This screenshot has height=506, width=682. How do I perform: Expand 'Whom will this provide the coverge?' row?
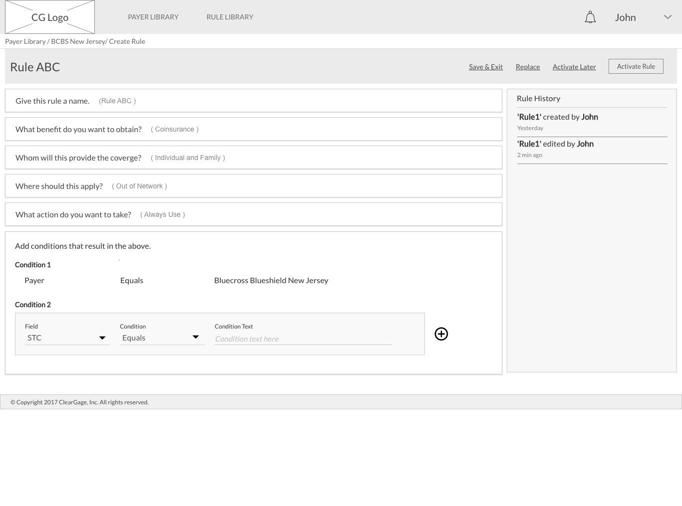tap(254, 158)
